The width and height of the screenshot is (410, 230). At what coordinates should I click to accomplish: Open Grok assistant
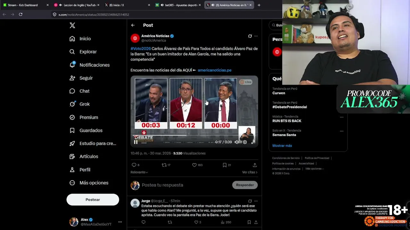click(79, 104)
